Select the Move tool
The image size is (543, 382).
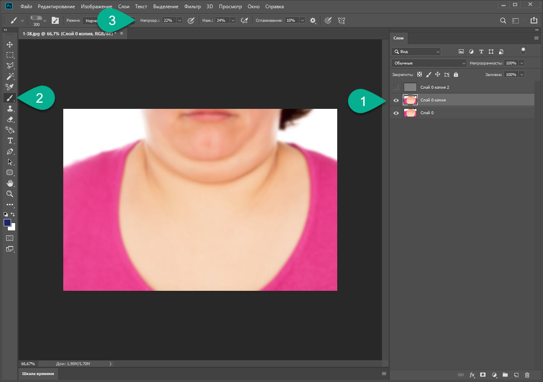[10, 44]
